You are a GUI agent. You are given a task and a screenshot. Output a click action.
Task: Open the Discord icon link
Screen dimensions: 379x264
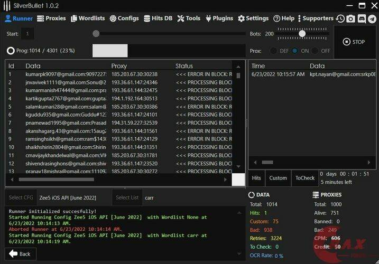point(362,18)
